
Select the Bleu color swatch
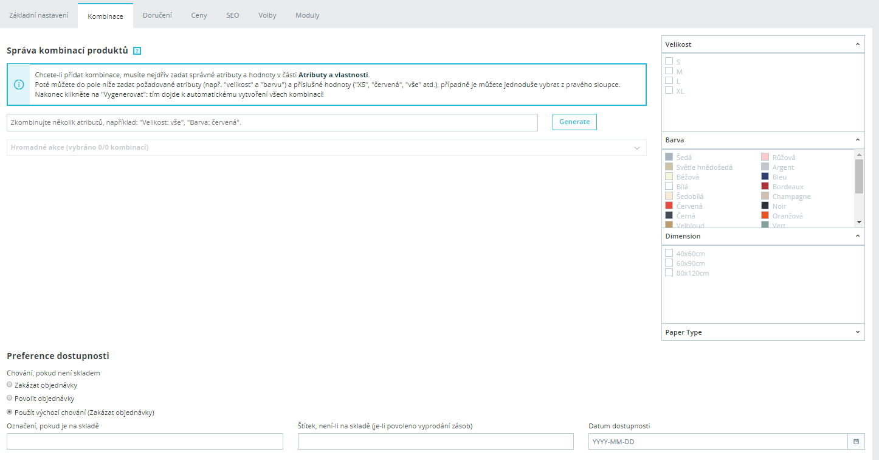click(x=765, y=176)
